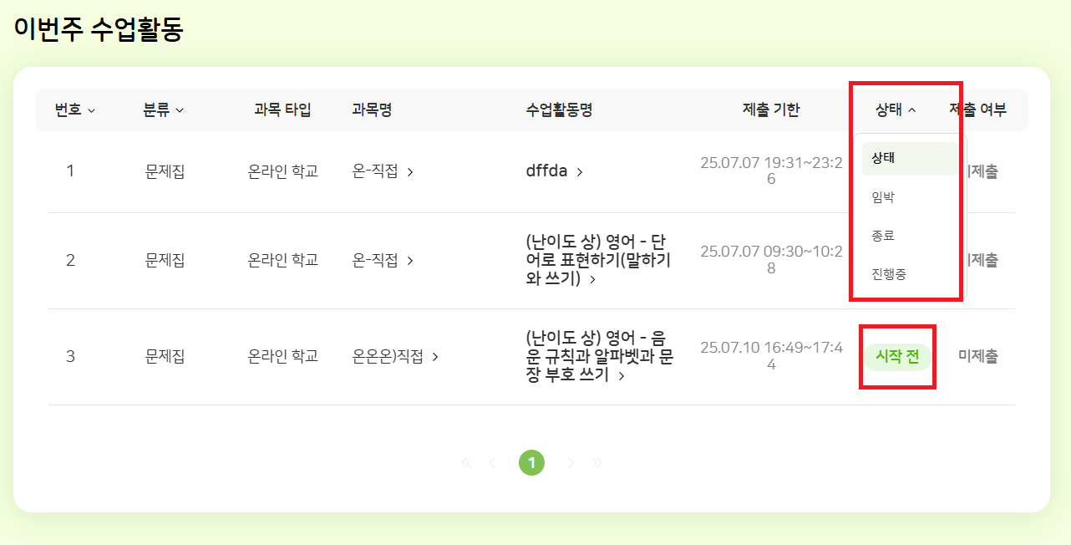Click arrow beside 온온온)직접 subject
The width and height of the screenshot is (1071, 545).
(434, 357)
